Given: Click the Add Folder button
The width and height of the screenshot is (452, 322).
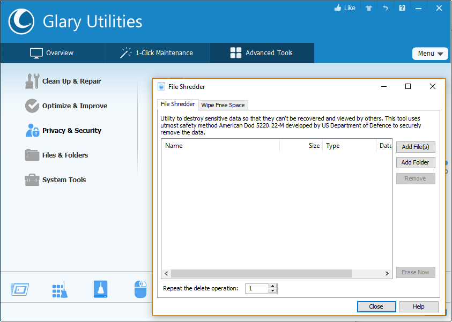Looking at the screenshot, I should pos(416,162).
